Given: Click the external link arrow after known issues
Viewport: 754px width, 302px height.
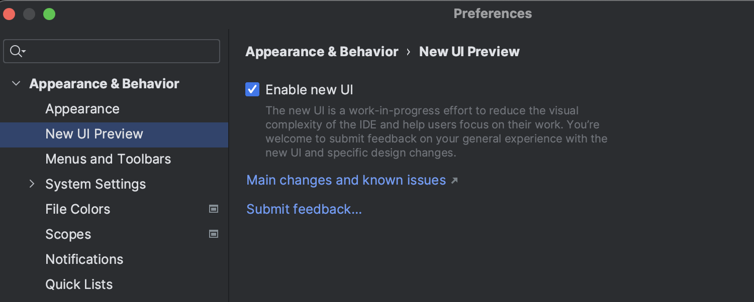Looking at the screenshot, I should coord(454,181).
